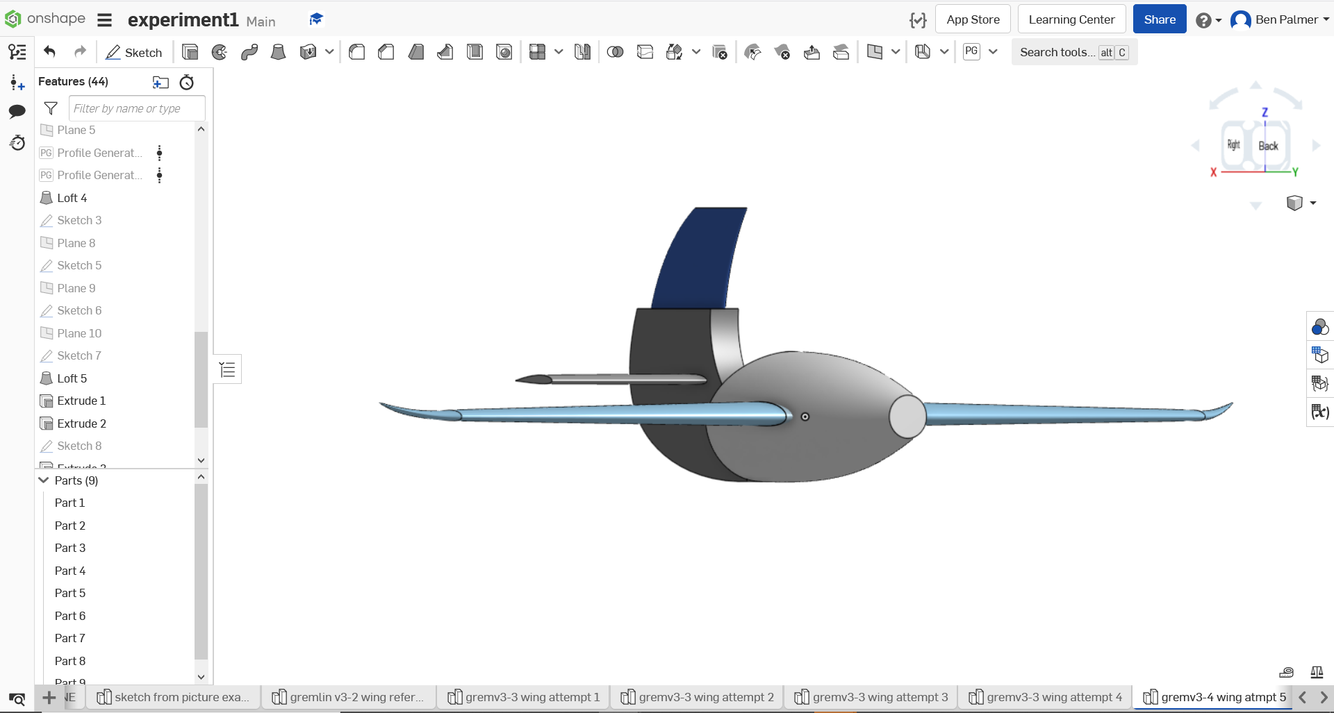Open the help menu dropdown

[x=1209, y=20]
